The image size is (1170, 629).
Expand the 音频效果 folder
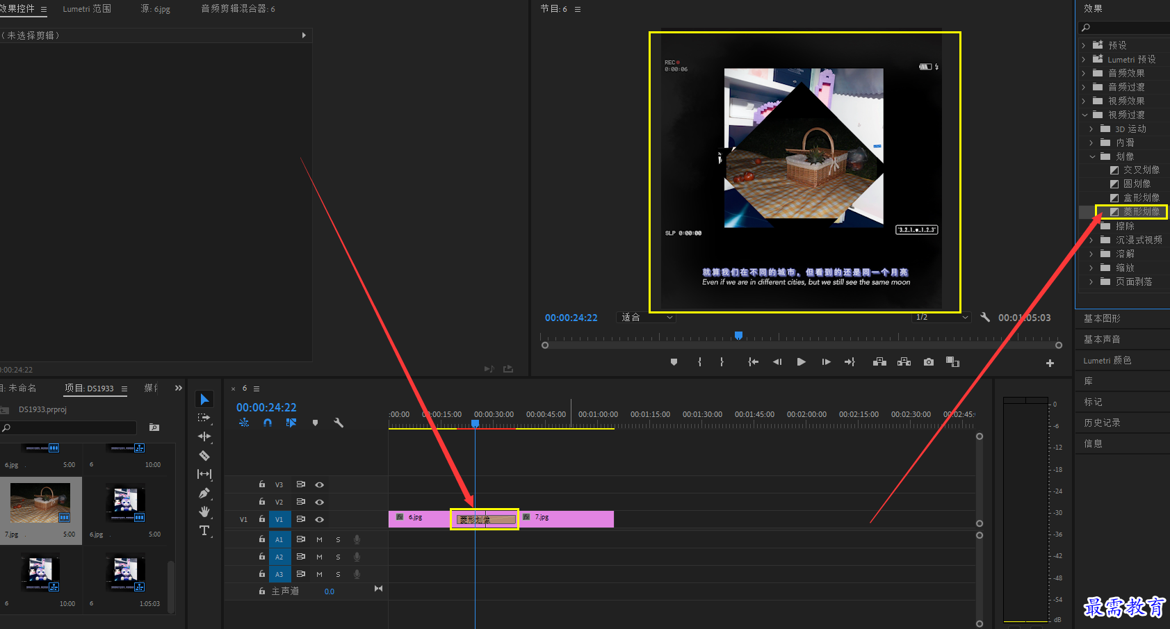coord(1084,73)
